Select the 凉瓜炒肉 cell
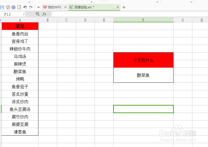 (x=20, y=101)
